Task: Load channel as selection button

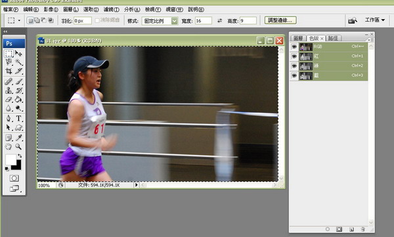Action: click(x=328, y=229)
